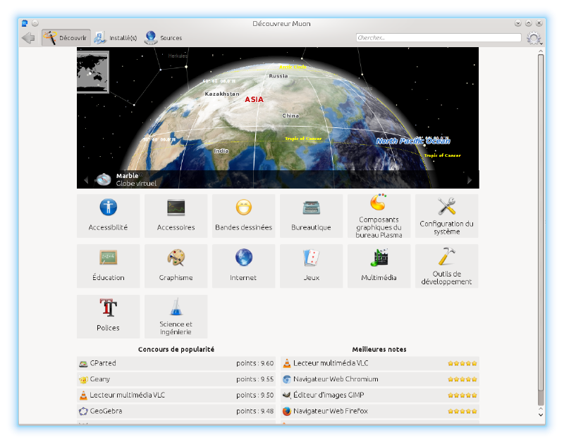Open the Marble featured banner image
Viewport: 564px width, 444px height.
pos(278,118)
